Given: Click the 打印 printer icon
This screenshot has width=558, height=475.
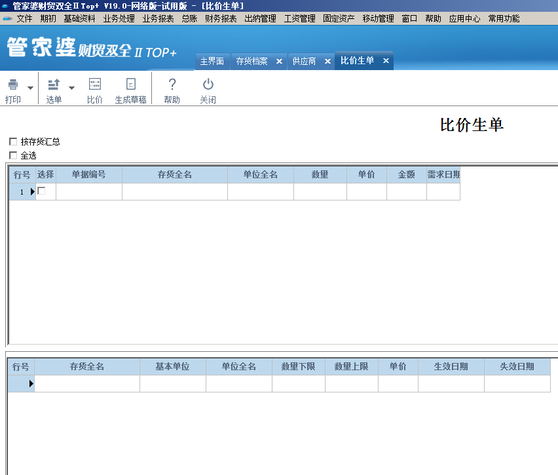Looking at the screenshot, I should coord(13,85).
